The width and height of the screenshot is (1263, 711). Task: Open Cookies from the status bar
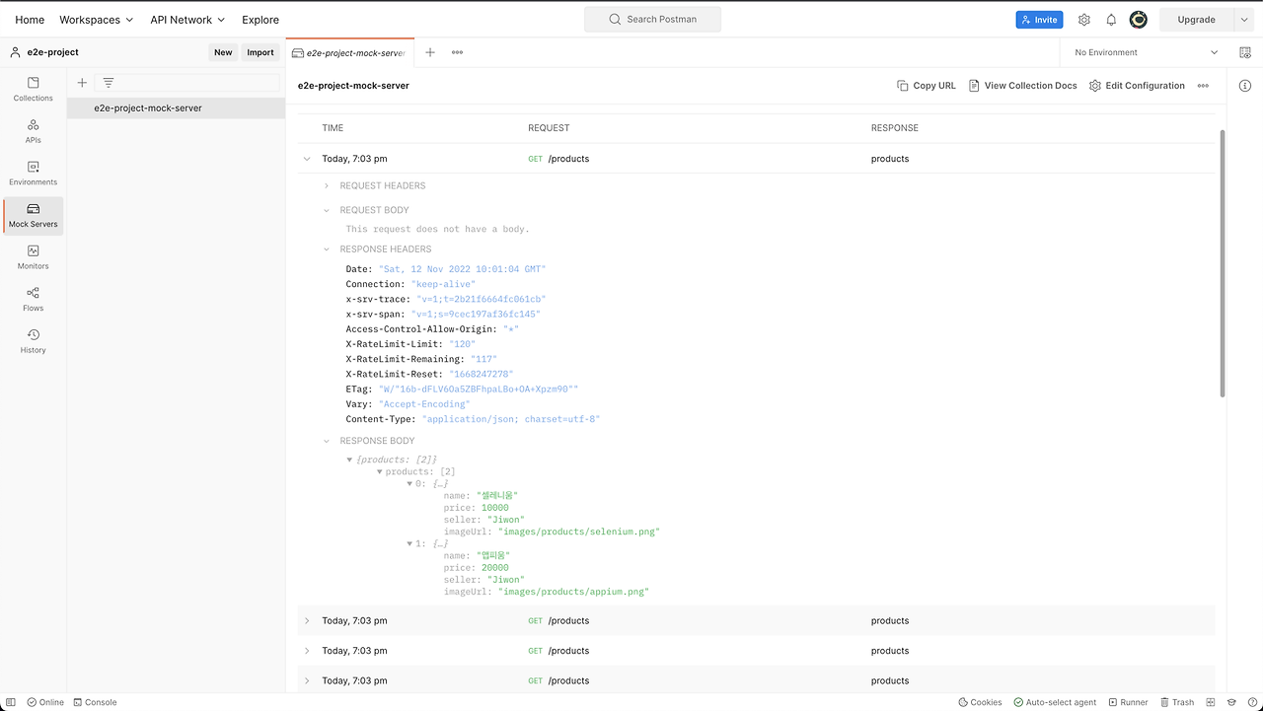click(x=980, y=702)
